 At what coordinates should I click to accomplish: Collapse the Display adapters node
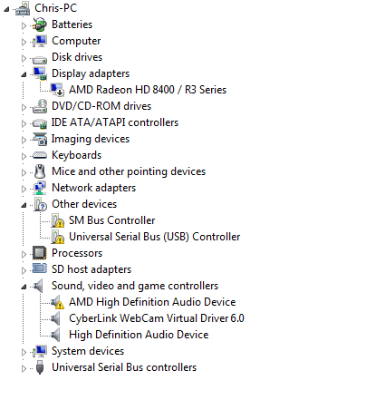(x=24, y=74)
